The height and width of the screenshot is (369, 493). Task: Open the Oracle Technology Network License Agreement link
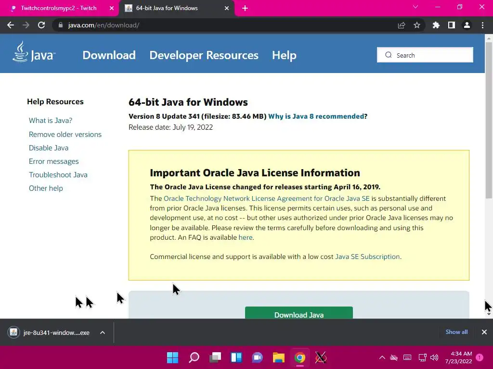point(267,198)
